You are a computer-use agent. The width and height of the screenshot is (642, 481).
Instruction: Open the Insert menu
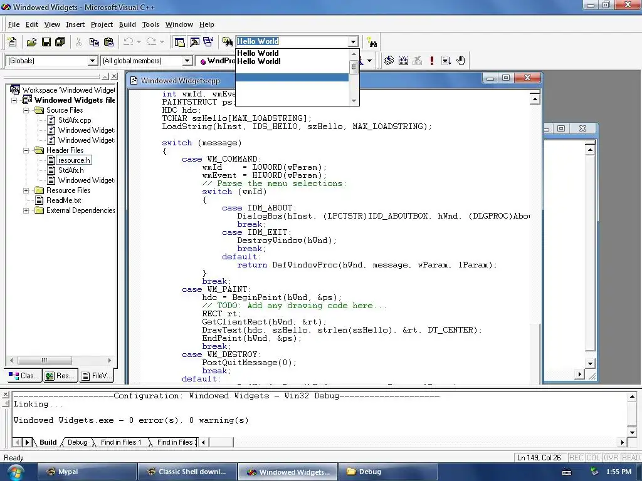click(75, 24)
